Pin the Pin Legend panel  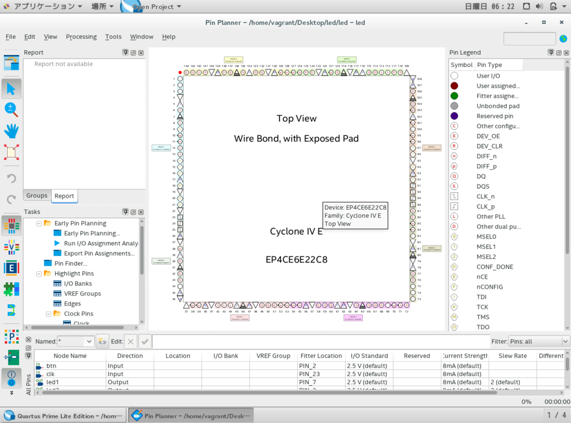click(x=550, y=52)
